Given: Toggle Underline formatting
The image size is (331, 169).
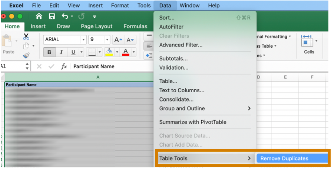Looking at the screenshot, I should click(x=73, y=52).
